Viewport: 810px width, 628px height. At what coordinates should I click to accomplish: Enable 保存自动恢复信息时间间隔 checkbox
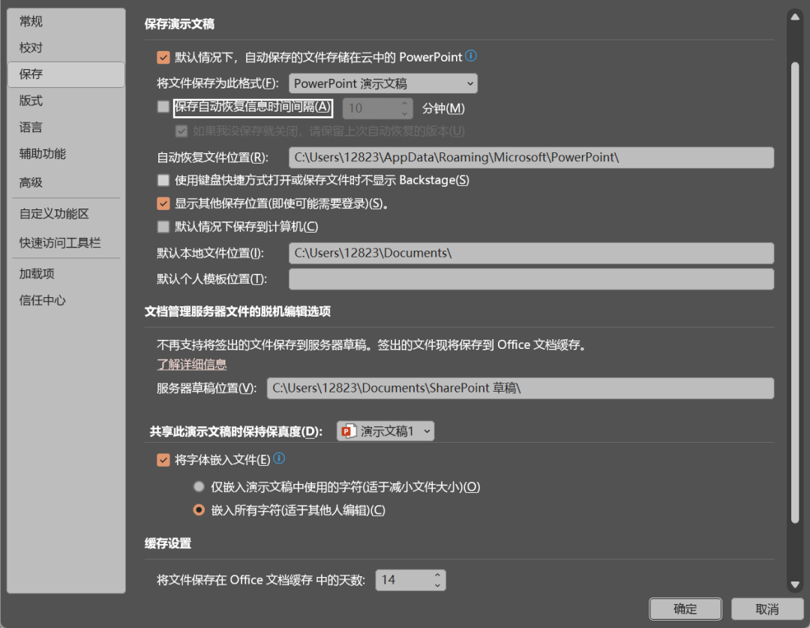[163, 107]
